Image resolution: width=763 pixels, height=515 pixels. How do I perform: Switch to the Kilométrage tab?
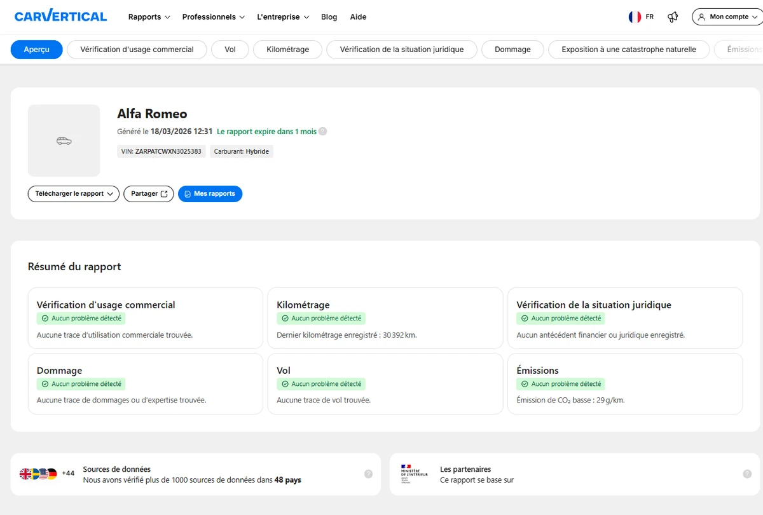(288, 50)
